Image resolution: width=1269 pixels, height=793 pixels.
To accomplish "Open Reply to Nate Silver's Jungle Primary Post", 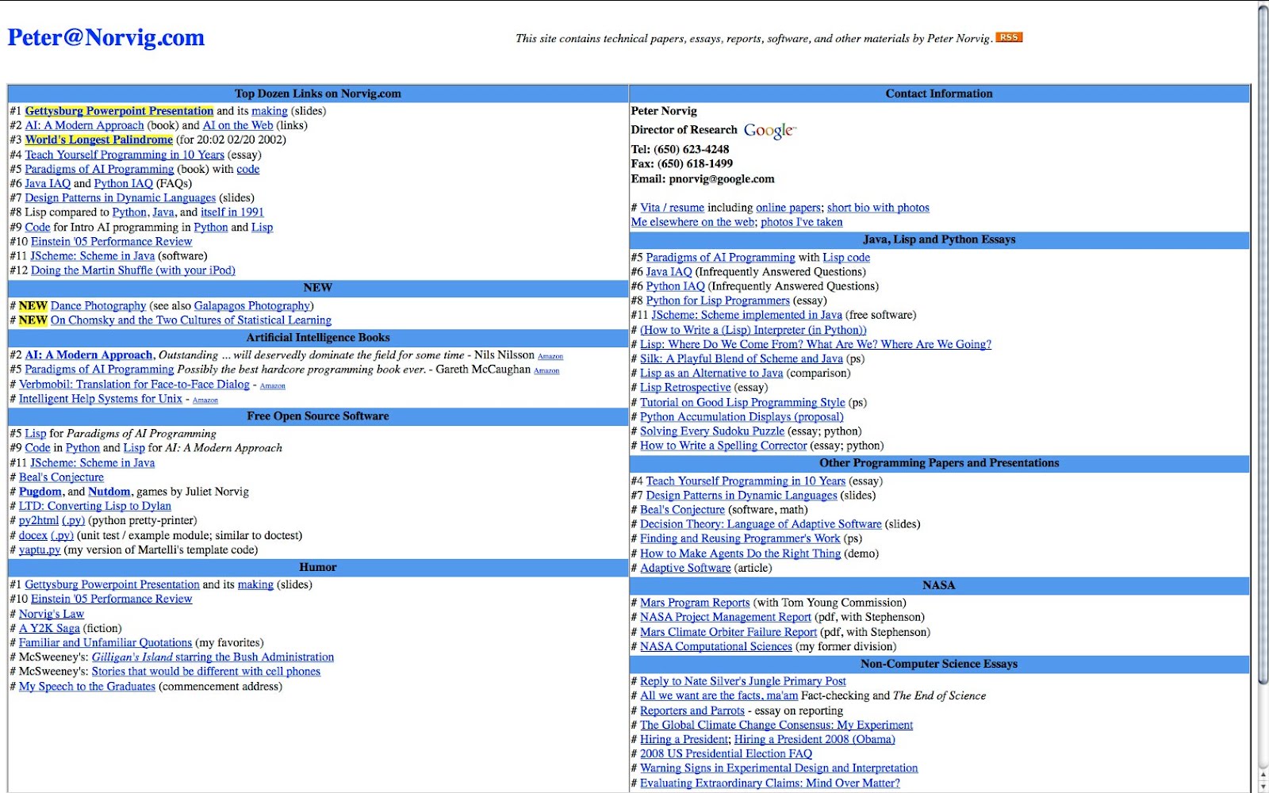I will click(743, 681).
